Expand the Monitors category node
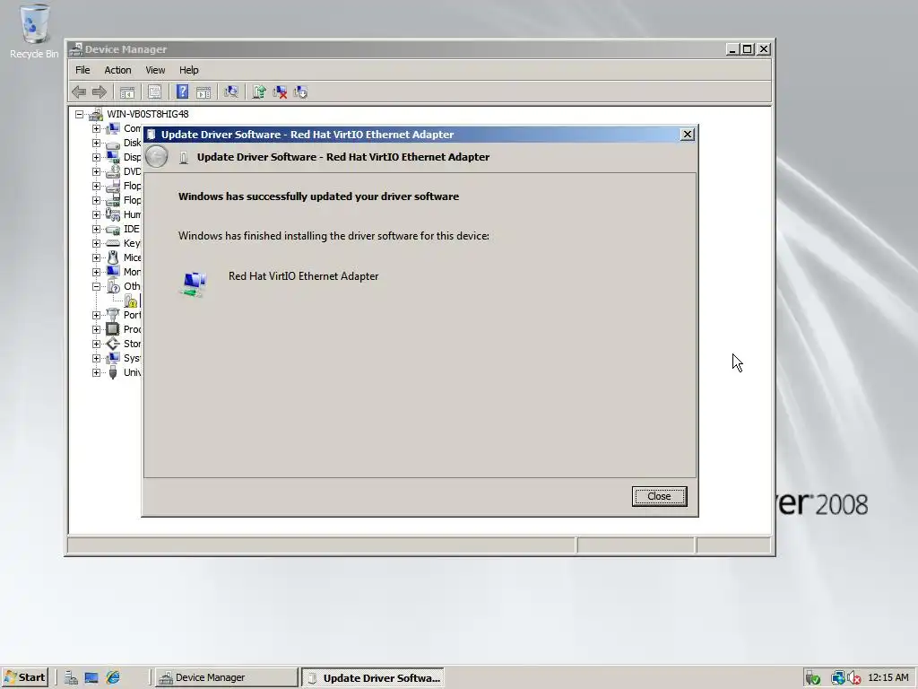Viewport: 918px width, 689px height. coord(96,272)
